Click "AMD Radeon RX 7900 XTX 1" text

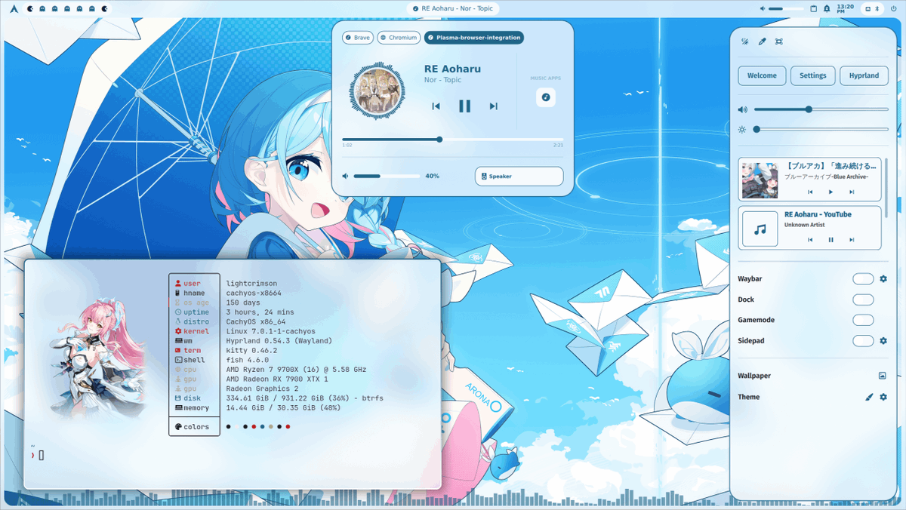pos(277,379)
